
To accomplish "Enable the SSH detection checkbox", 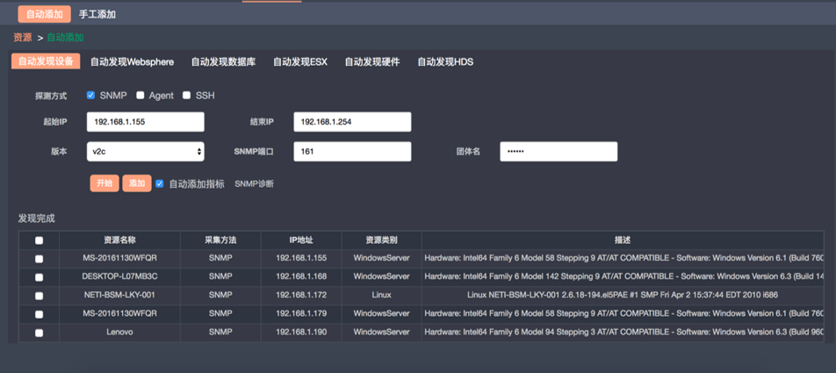I will click(186, 95).
